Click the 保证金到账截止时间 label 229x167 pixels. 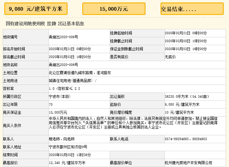click(x=126, y=49)
